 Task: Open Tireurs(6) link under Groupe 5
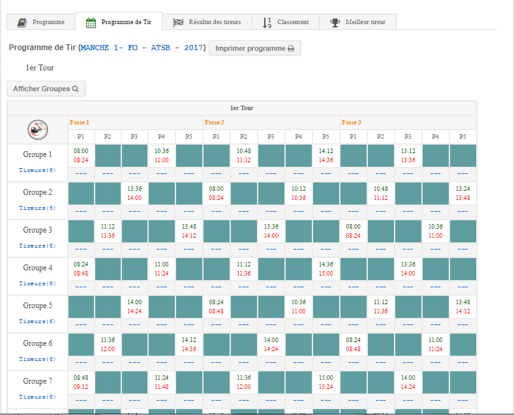coord(37,321)
